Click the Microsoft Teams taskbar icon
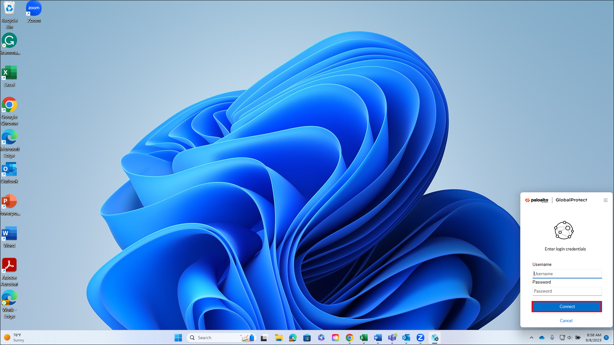The image size is (614, 345). pyautogui.click(x=392, y=338)
